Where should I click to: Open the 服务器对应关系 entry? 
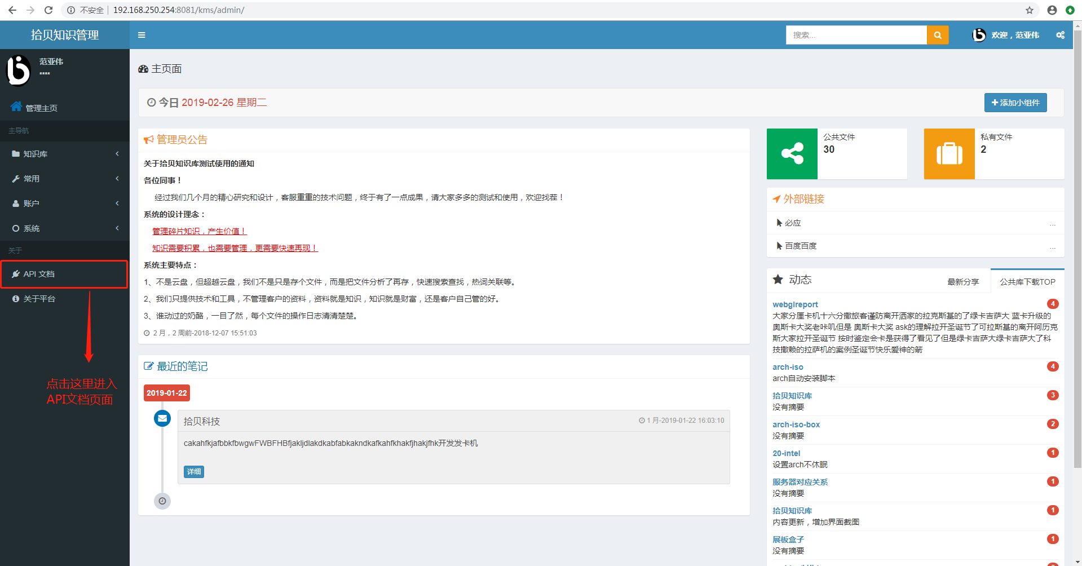(800, 482)
